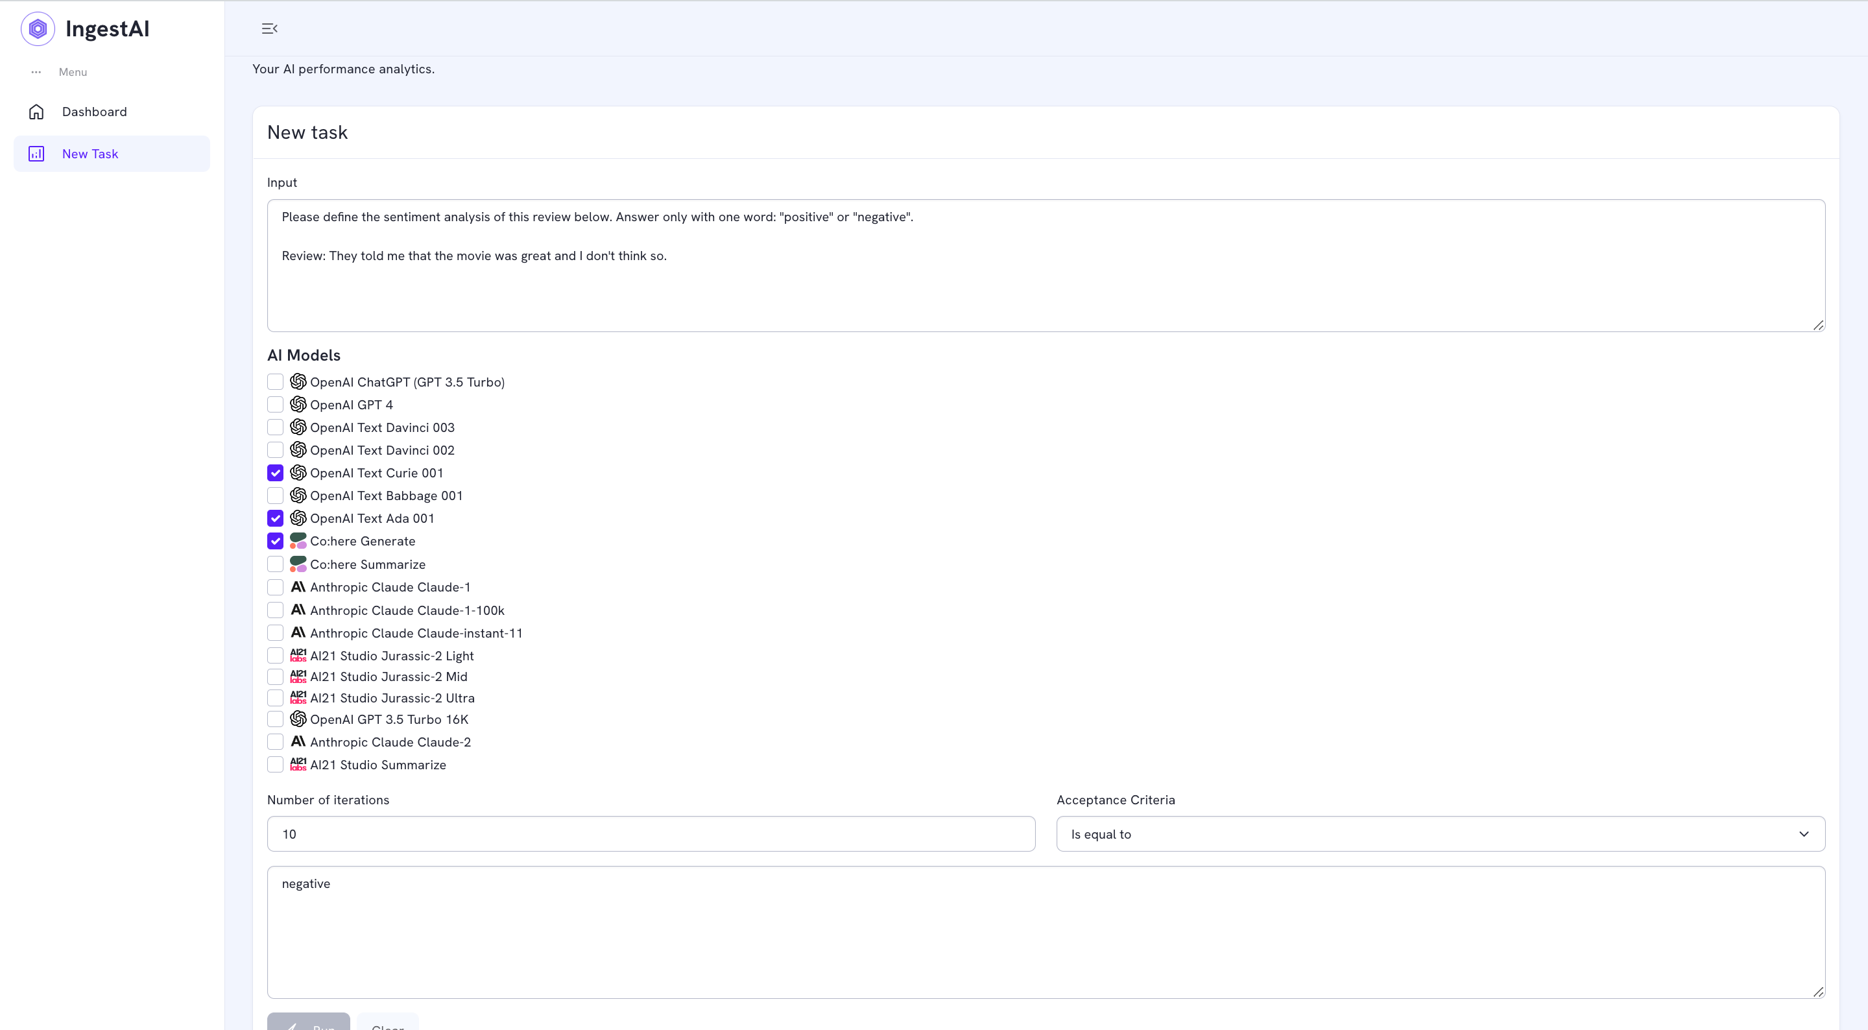
Task: Click the OpenAI logo beside Text Davinci 002
Action: (x=298, y=449)
